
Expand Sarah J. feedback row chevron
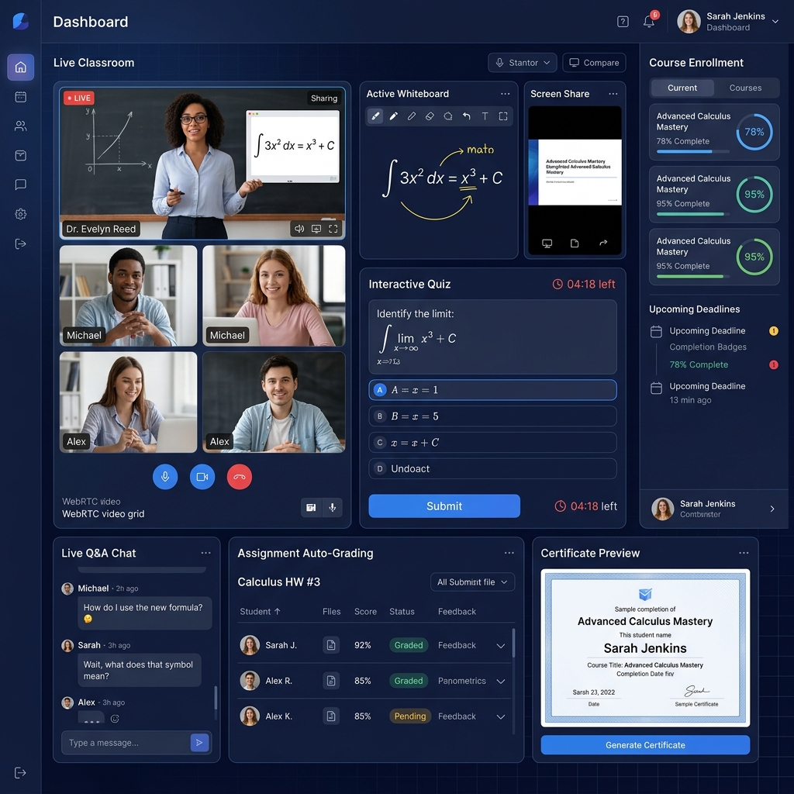click(501, 646)
